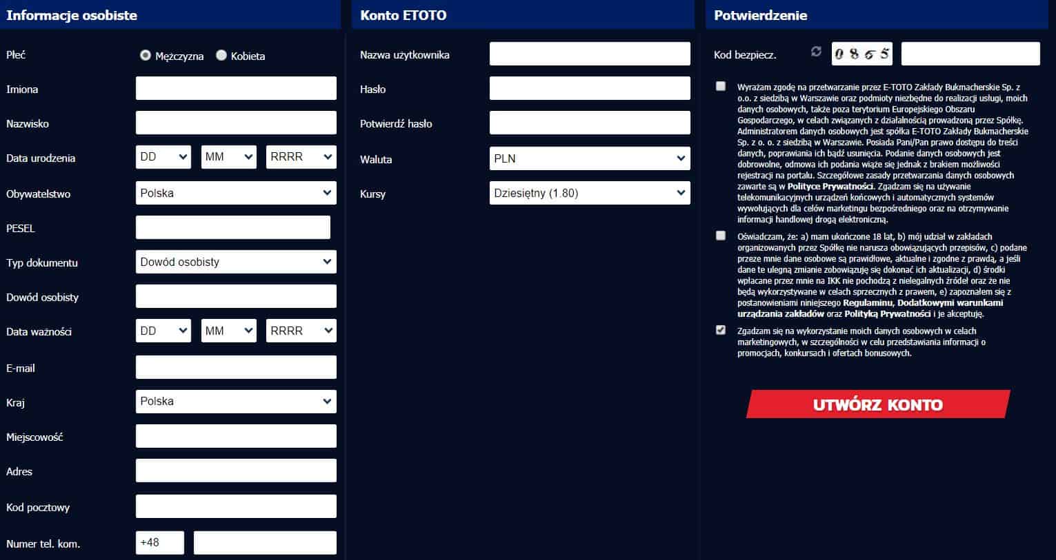Click the +48 phone prefix field
1056x560 pixels.
pyautogui.click(x=160, y=543)
